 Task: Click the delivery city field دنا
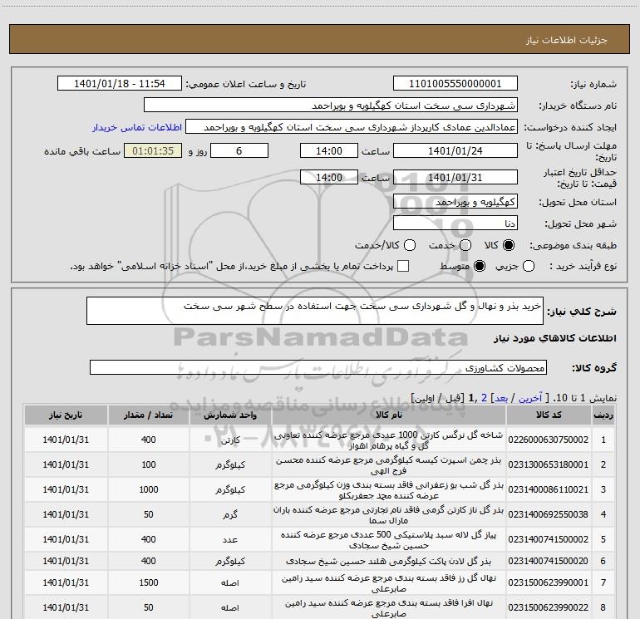[x=455, y=223]
